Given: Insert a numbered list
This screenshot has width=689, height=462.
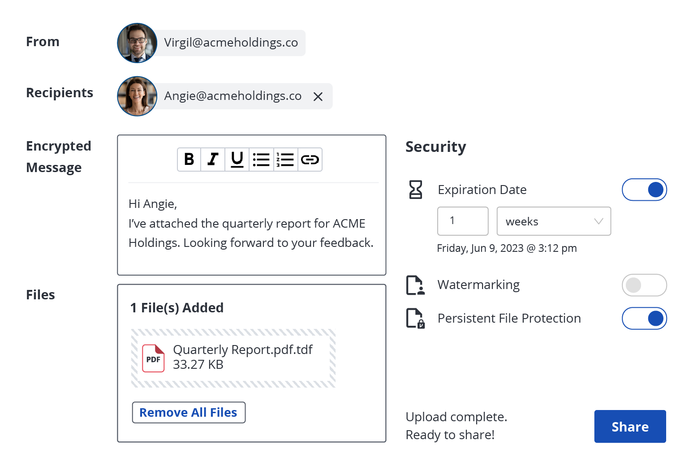Looking at the screenshot, I should (285, 160).
